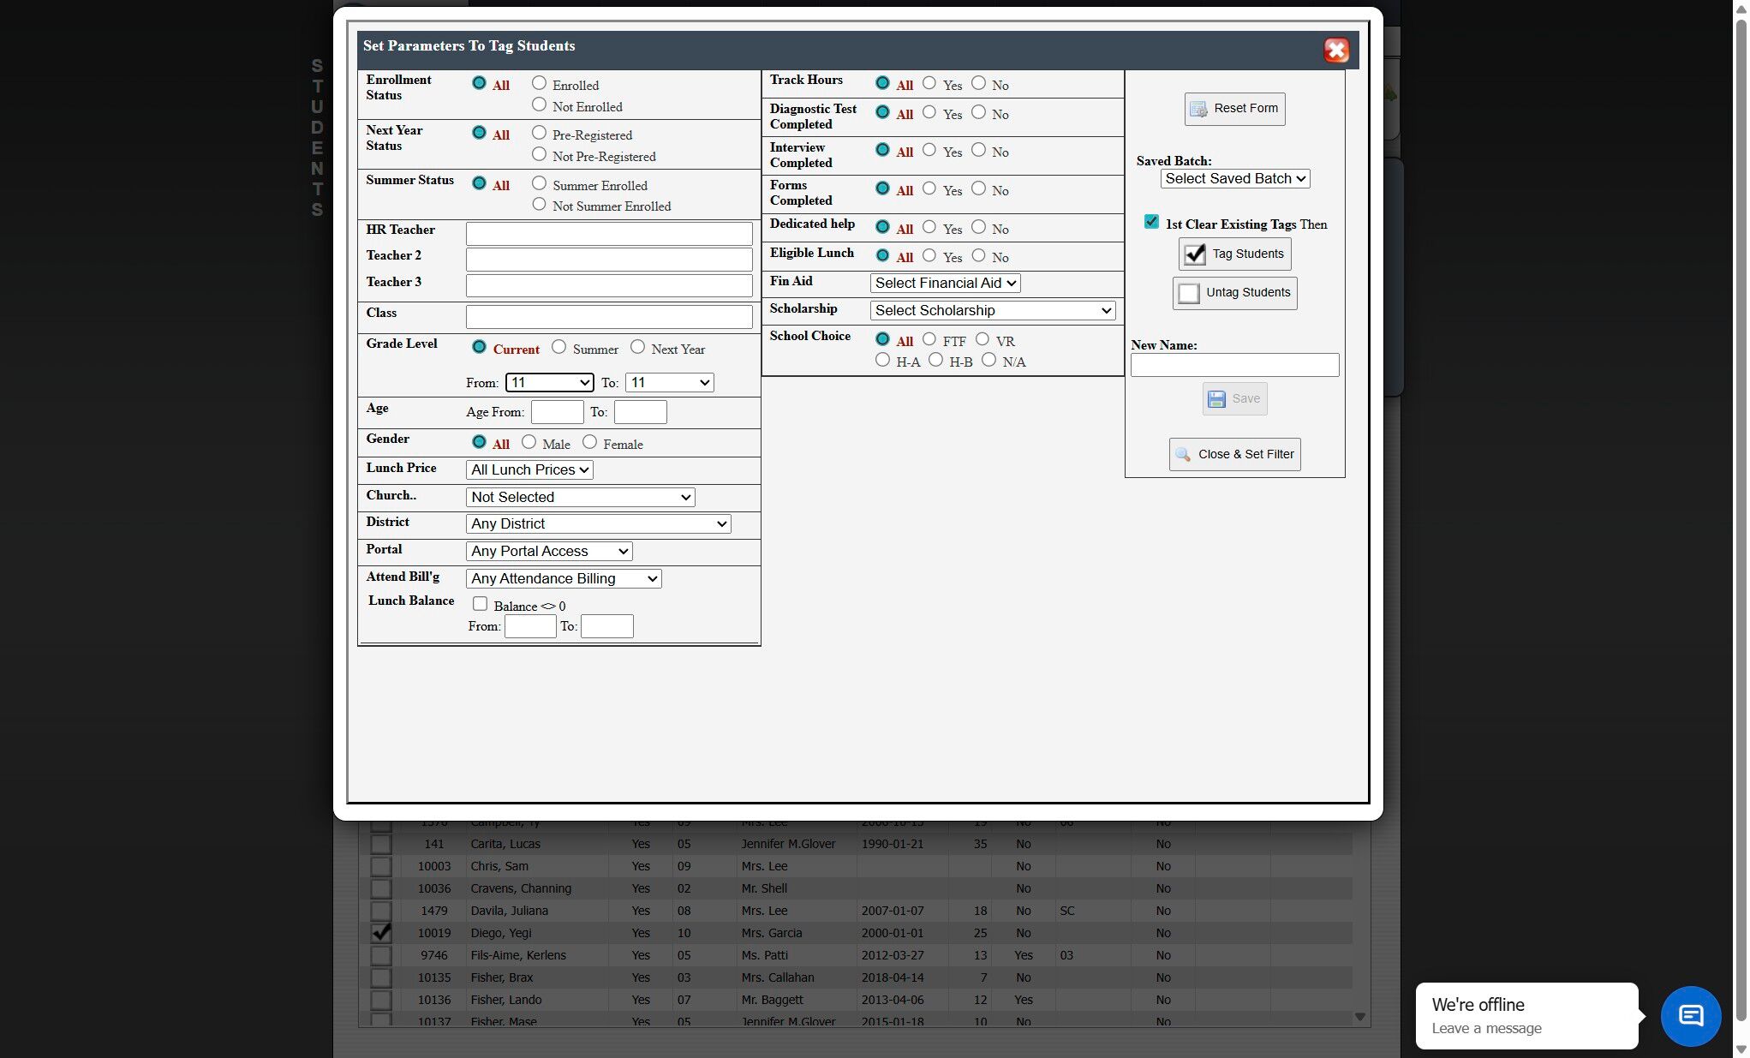Click the Save floppy disk icon
This screenshot has width=1750, height=1058.
click(x=1216, y=399)
